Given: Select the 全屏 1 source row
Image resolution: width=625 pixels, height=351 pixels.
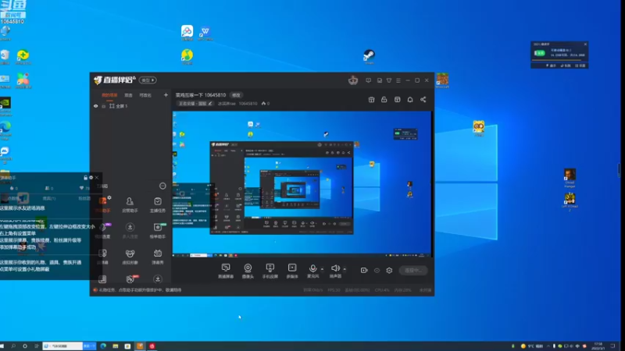Looking at the screenshot, I should [131, 106].
